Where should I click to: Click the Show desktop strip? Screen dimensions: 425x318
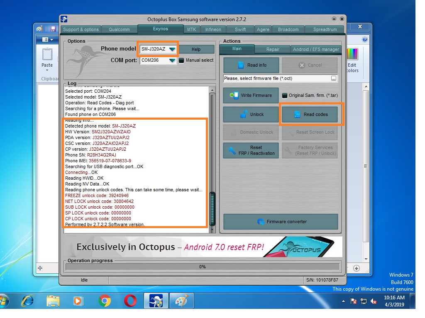[x=413, y=301]
